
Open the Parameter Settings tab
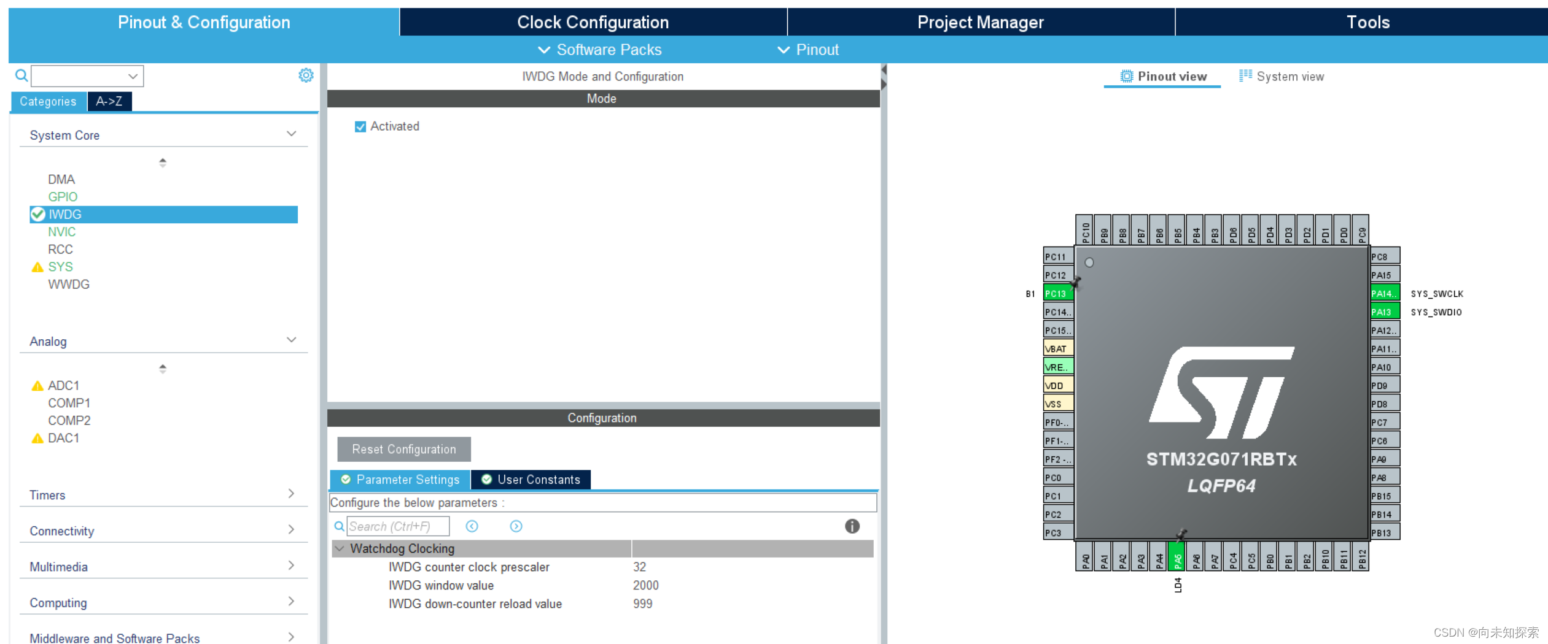point(400,480)
